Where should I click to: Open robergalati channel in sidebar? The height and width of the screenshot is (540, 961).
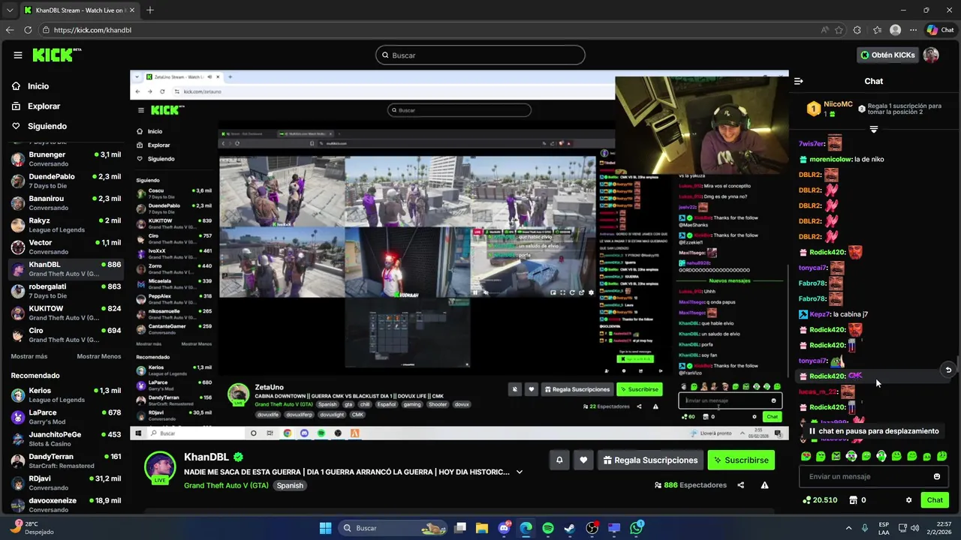(x=65, y=291)
